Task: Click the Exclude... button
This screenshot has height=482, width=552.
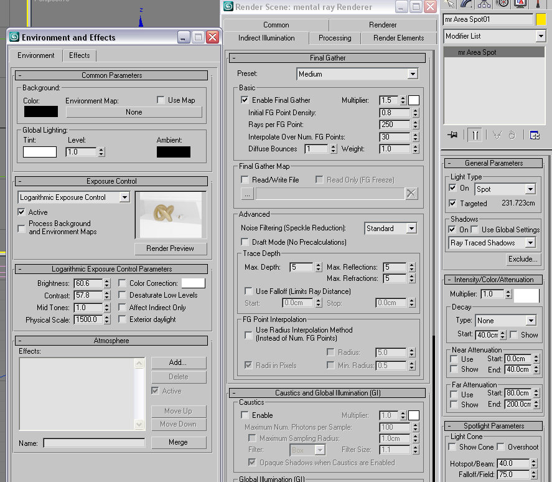Action: tap(522, 259)
